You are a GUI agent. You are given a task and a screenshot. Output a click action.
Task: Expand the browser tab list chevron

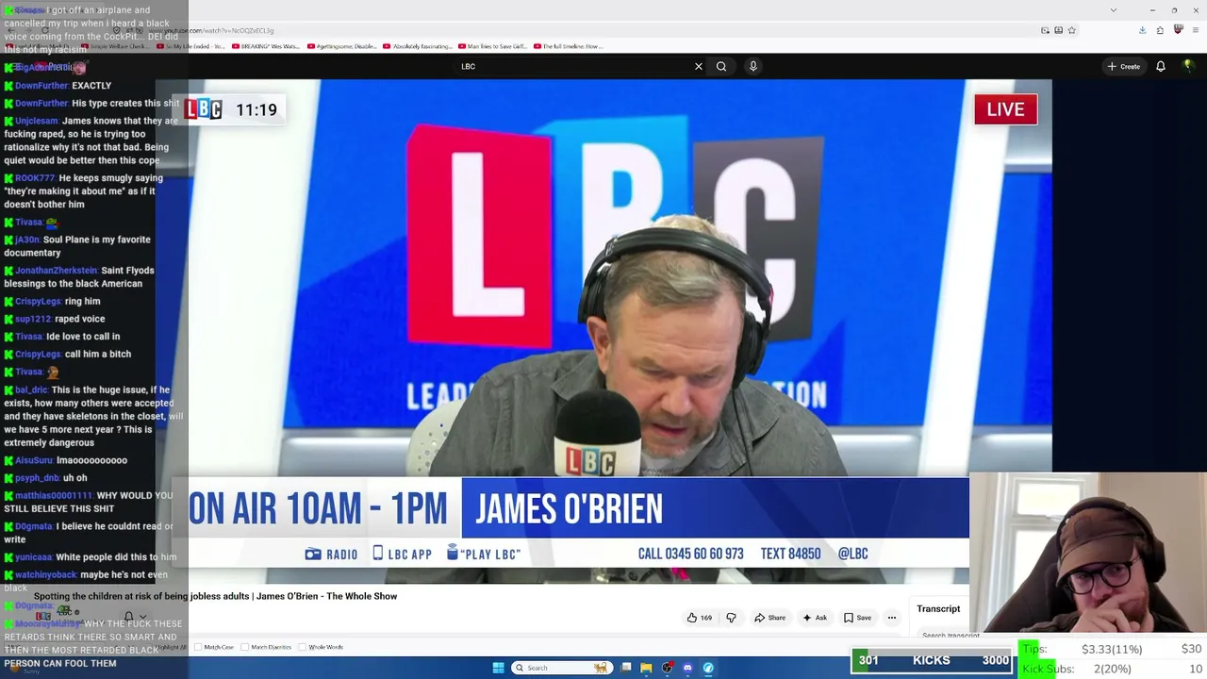click(x=1114, y=10)
